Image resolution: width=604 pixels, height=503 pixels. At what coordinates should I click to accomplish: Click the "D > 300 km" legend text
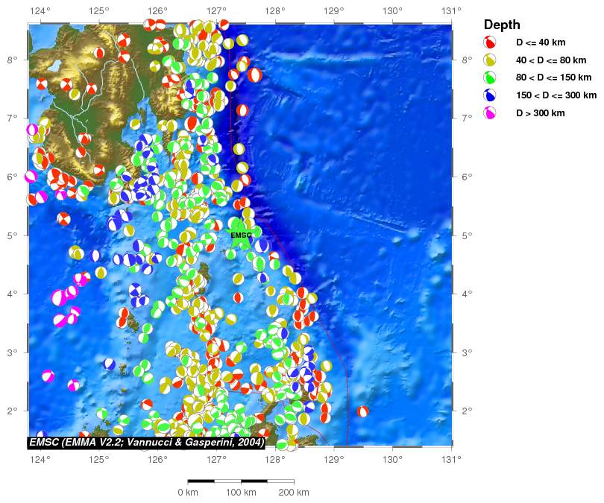(x=541, y=113)
